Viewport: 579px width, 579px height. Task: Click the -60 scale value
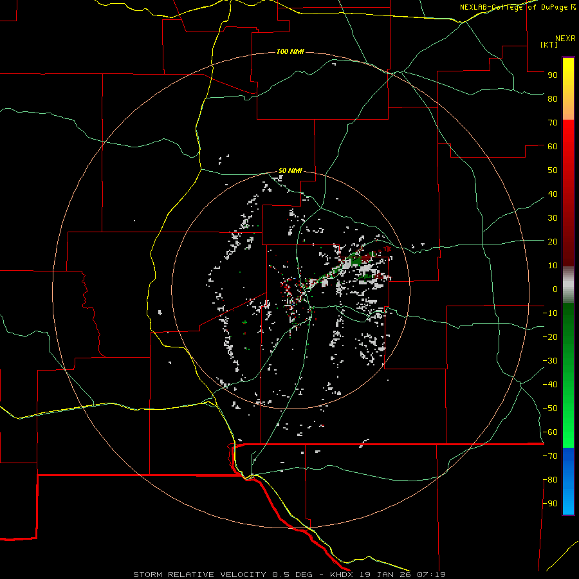(550, 432)
